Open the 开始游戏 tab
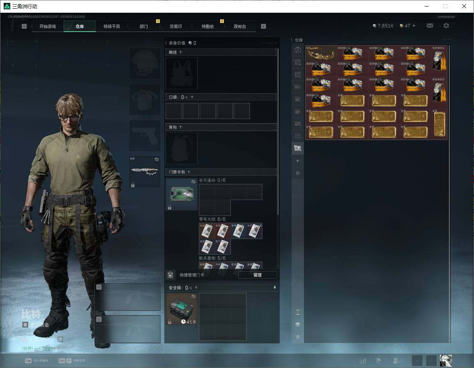This screenshot has height=368, width=474. tap(48, 26)
